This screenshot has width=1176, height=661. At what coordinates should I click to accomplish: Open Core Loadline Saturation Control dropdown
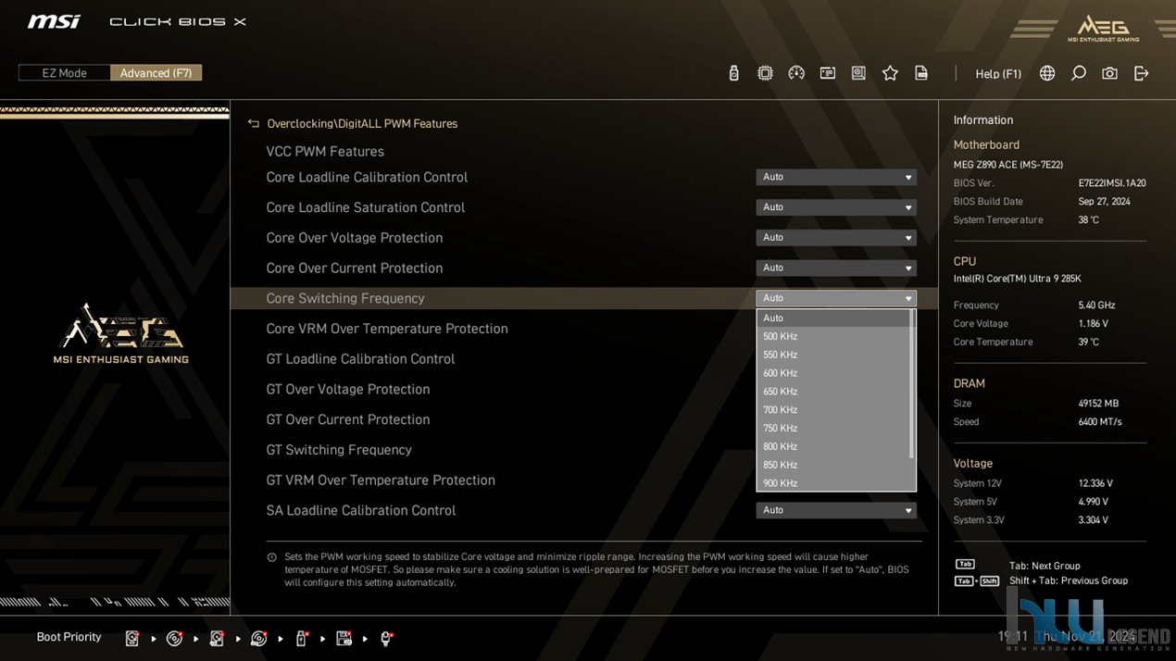(x=836, y=207)
